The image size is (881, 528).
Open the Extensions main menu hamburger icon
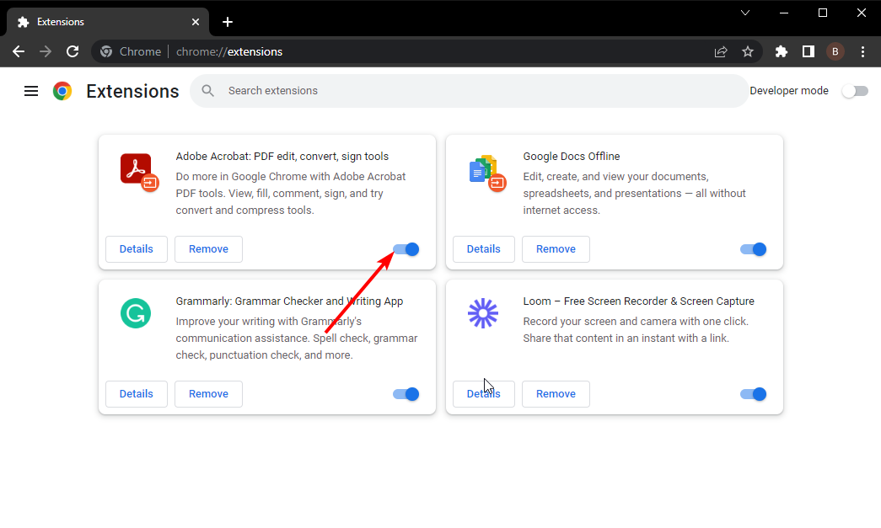pos(31,91)
